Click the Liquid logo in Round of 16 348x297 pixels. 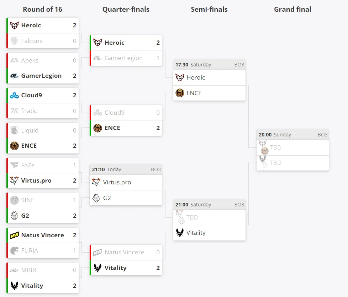coord(15,130)
